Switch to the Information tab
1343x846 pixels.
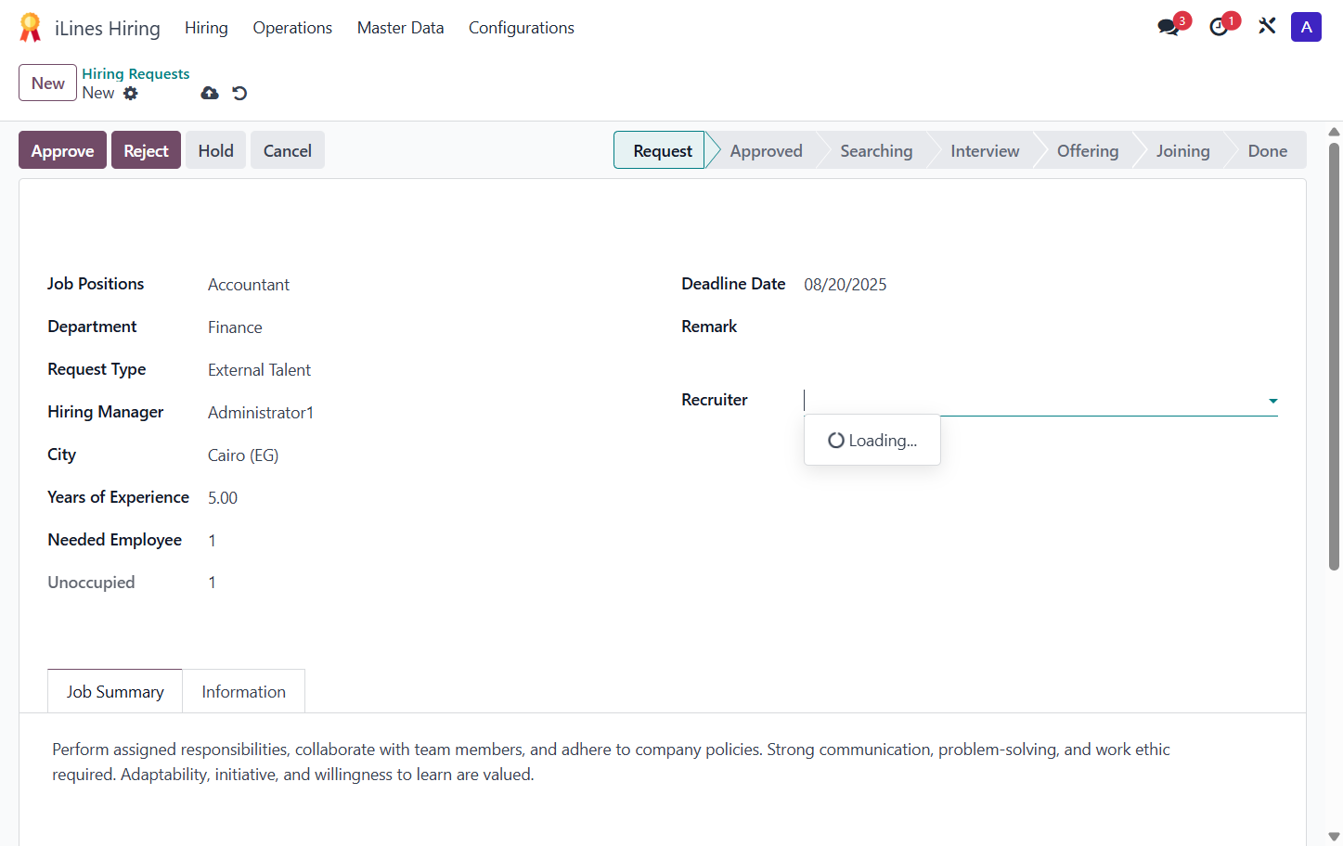tap(244, 691)
